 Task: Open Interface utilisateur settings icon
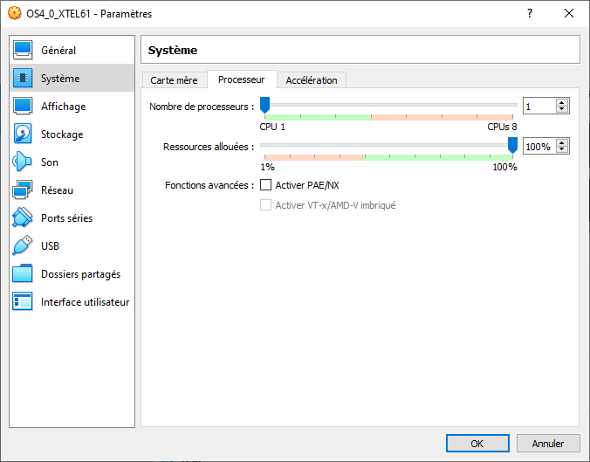(x=23, y=302)
